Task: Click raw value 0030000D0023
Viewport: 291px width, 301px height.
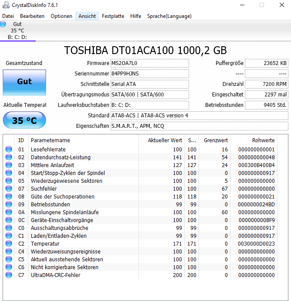Action: click(256, 244)
